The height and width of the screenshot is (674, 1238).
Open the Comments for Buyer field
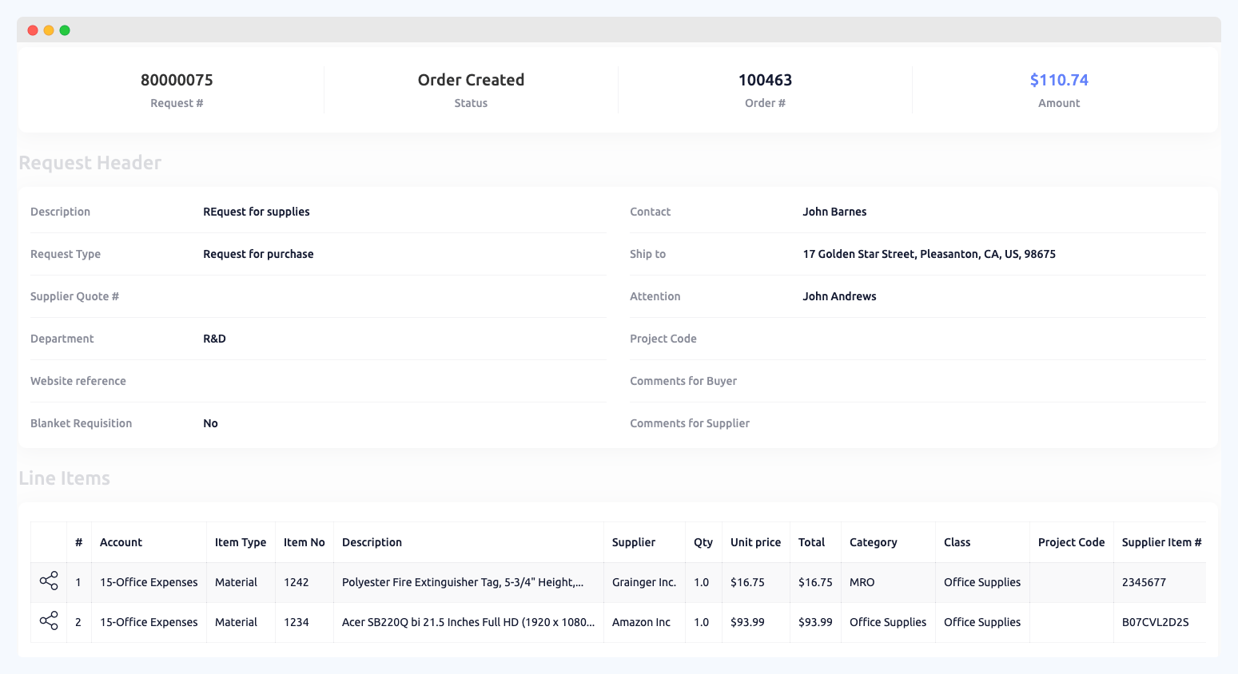pos(683,381)
